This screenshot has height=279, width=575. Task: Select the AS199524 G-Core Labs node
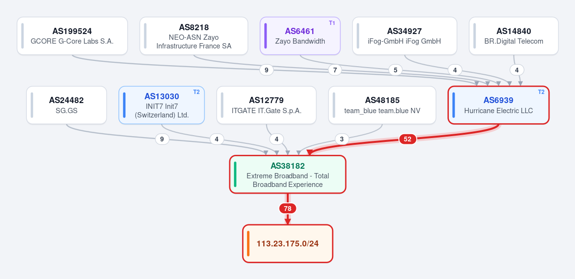[x=72, y=36]
